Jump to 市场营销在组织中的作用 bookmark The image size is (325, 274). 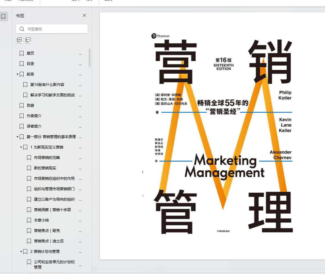pyautogui.click(x=54, y=179)
